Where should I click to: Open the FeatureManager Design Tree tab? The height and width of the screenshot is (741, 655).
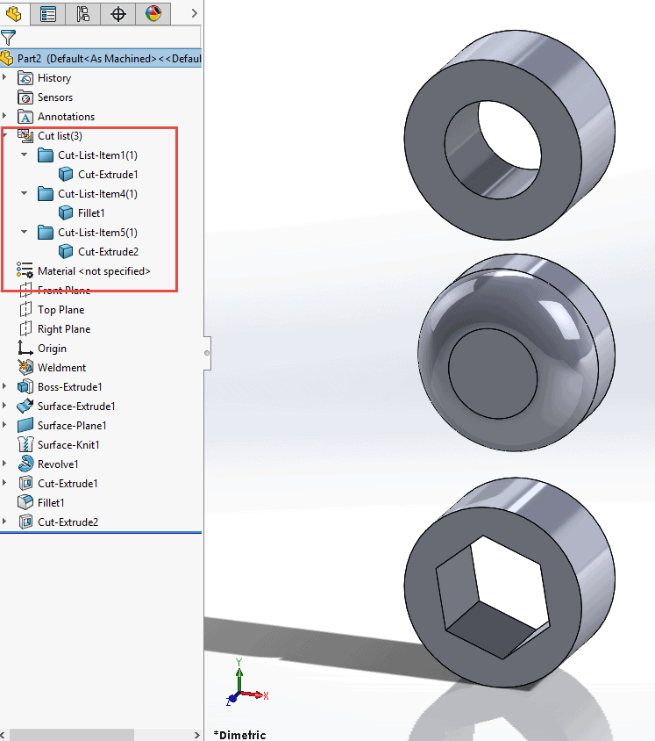pyautogui.click(x=14, y=13)
